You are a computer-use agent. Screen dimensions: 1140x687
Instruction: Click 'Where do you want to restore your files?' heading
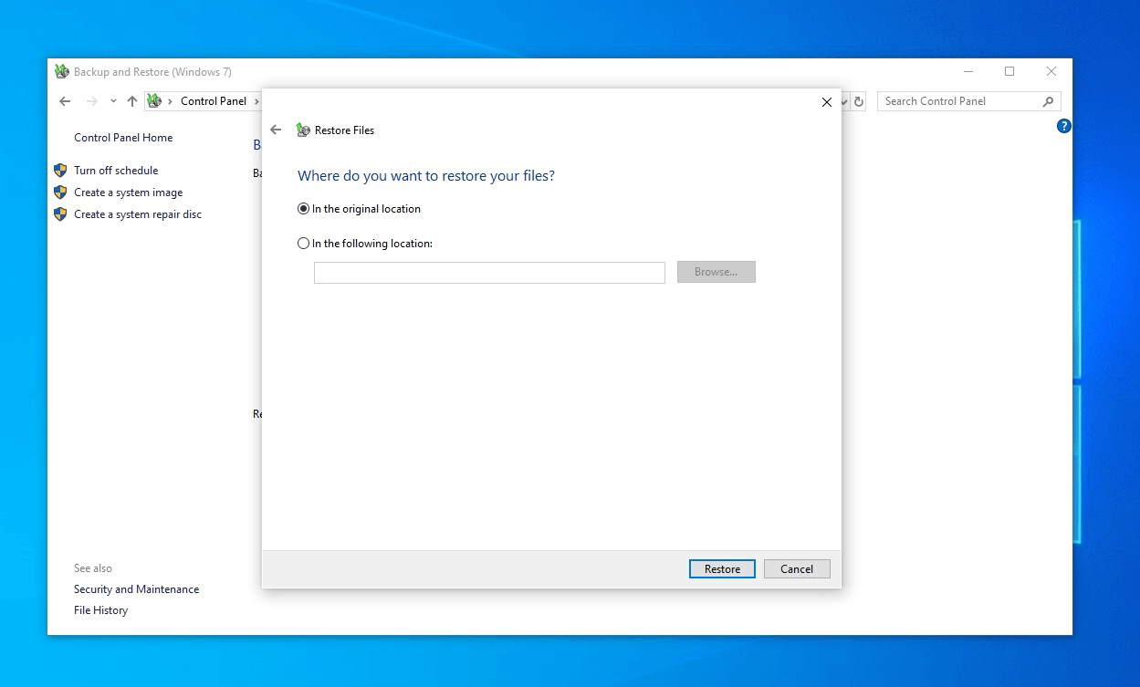(426, 175)
